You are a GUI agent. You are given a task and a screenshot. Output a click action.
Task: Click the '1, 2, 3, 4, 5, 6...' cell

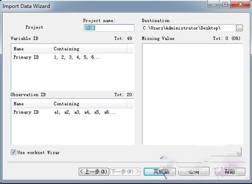tap(77, 57)
